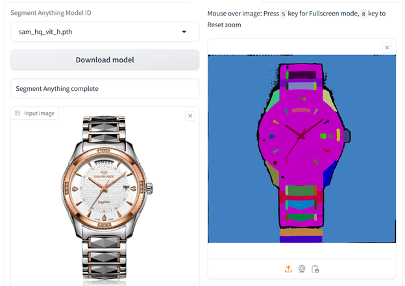Click the Segment Anything complete status box
Image resolution: width=405 pixels, height=286 pixels.
point(104,88)
